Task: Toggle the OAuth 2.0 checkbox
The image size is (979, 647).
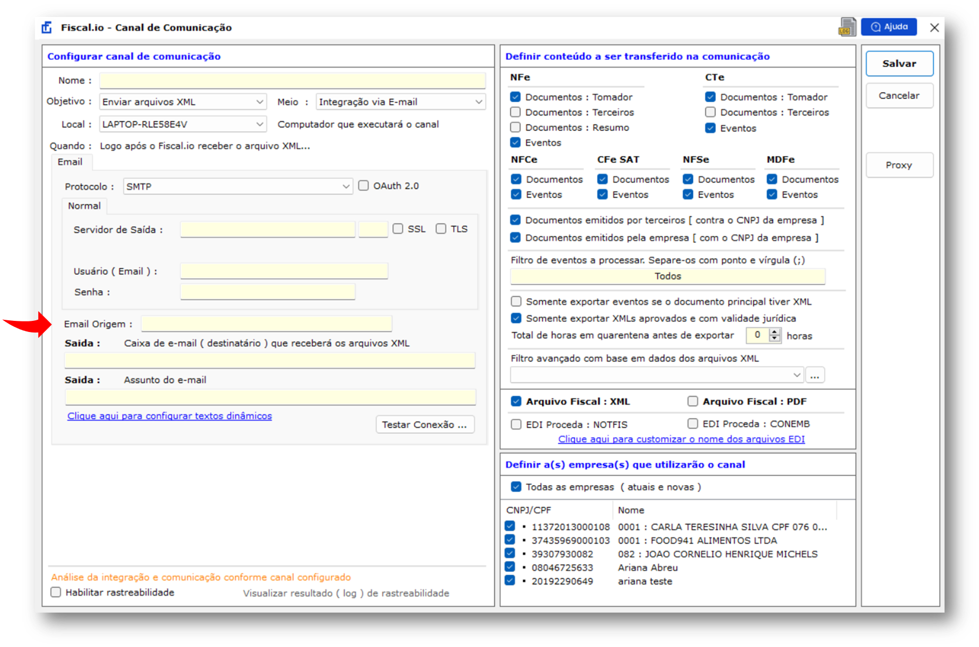Action: (364, 186)
